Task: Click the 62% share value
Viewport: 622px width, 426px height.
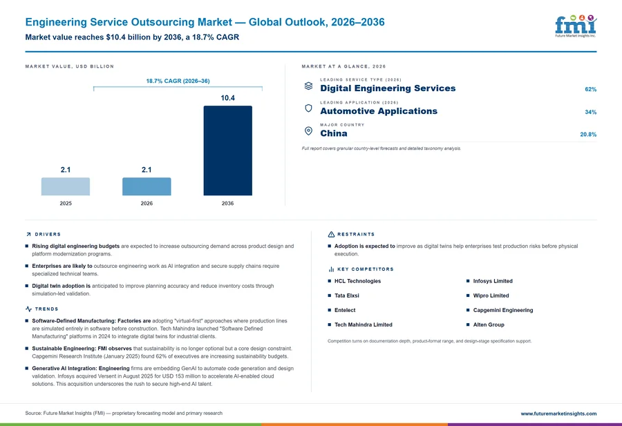Action: [590, 89]
